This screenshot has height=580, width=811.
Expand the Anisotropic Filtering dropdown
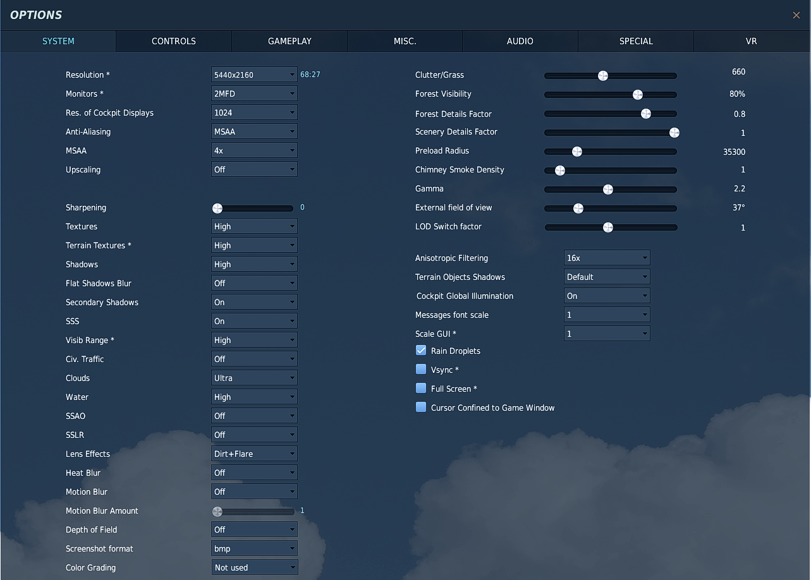pos(606,258)
